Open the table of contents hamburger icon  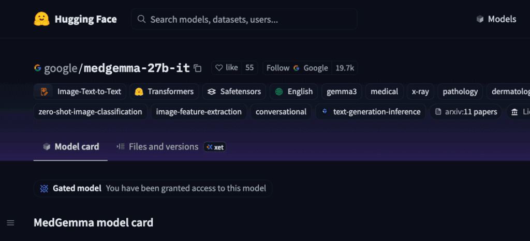pos(10,223)
